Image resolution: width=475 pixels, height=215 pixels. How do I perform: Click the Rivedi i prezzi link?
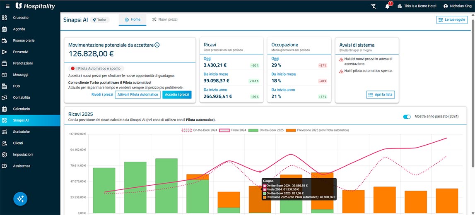tap(102, 95)
